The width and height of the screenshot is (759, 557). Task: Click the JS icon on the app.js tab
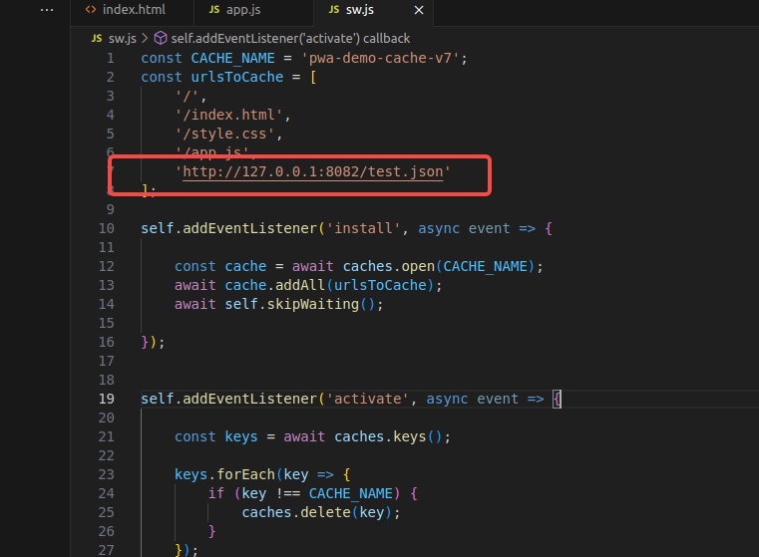214,10
